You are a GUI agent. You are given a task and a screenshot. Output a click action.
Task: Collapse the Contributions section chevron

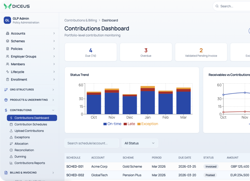53,110
